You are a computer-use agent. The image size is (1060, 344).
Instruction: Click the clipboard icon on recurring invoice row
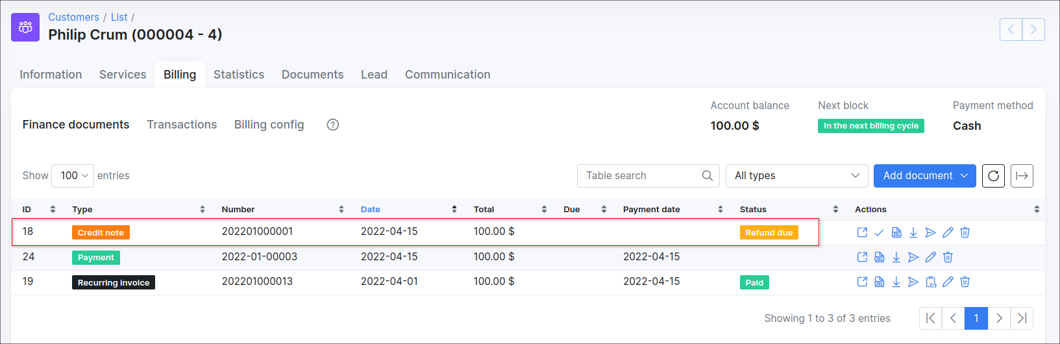coord(931,282)
